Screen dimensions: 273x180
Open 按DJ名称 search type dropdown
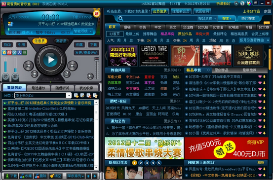[x=207, y=18]
